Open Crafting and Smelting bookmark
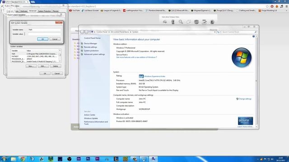 (x=246, y=10)
